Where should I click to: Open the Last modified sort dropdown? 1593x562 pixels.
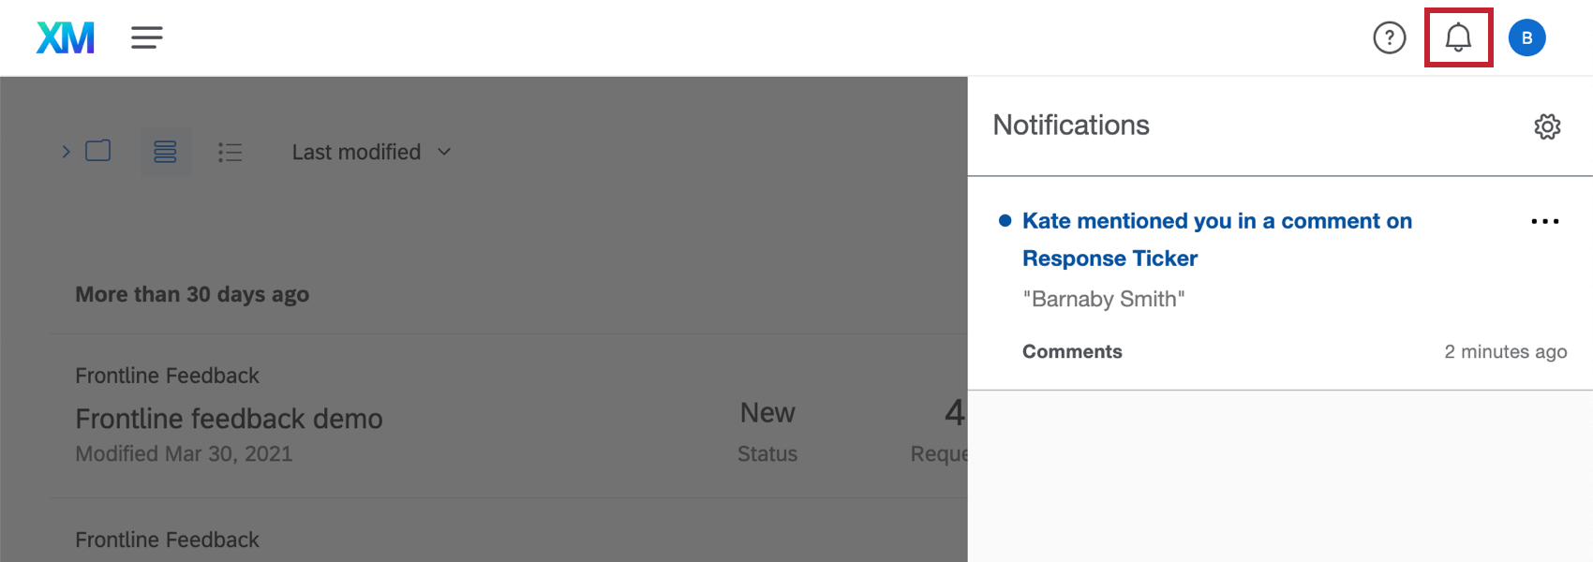pos(370,151)
